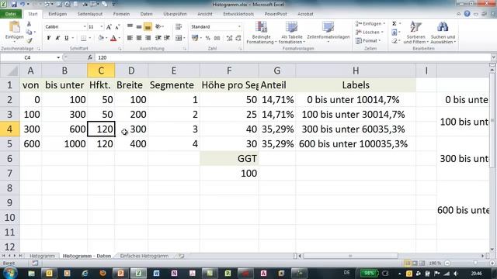Open the Zellen Löschen dropdown
The width and height of the screenshot is (497, 279).
point(370,32)
